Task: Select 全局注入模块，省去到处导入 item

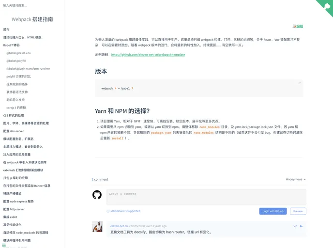Action: 23,147
